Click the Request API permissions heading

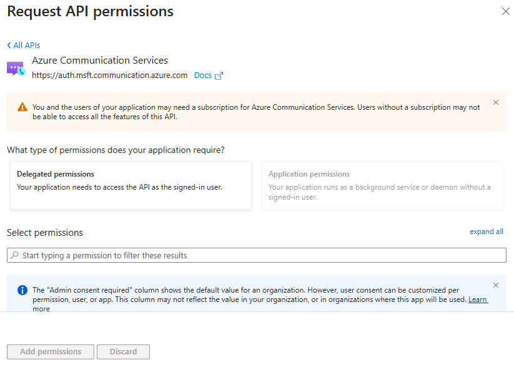click(x=90, y=11)
